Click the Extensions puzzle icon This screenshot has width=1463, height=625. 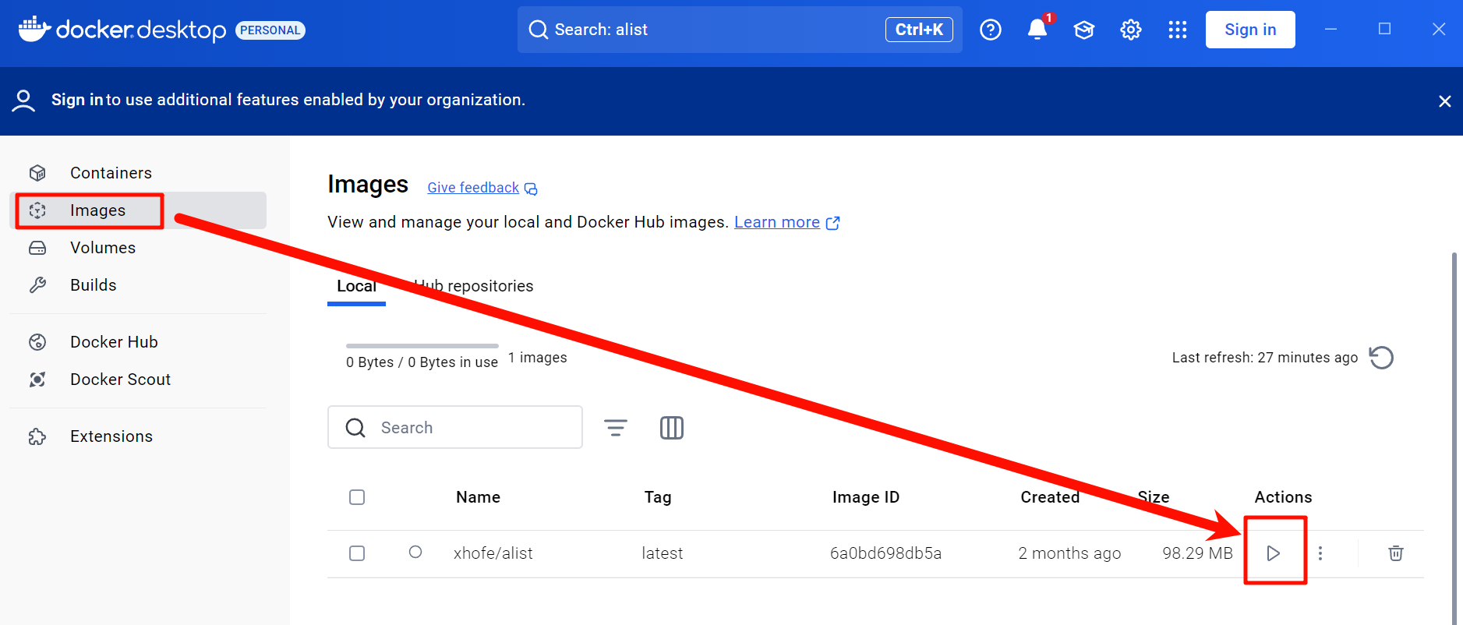click(37, 436)
